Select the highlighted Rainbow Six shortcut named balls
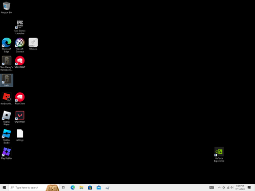 7,80
